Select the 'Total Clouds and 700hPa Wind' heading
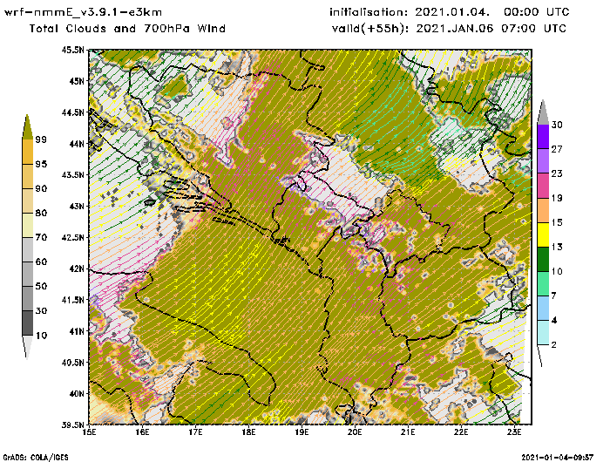Image resolution: width=610 pixels, height=462 pixels. coord(127,29)
